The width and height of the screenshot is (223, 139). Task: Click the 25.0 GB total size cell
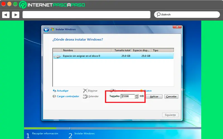(x=126, y=56)
